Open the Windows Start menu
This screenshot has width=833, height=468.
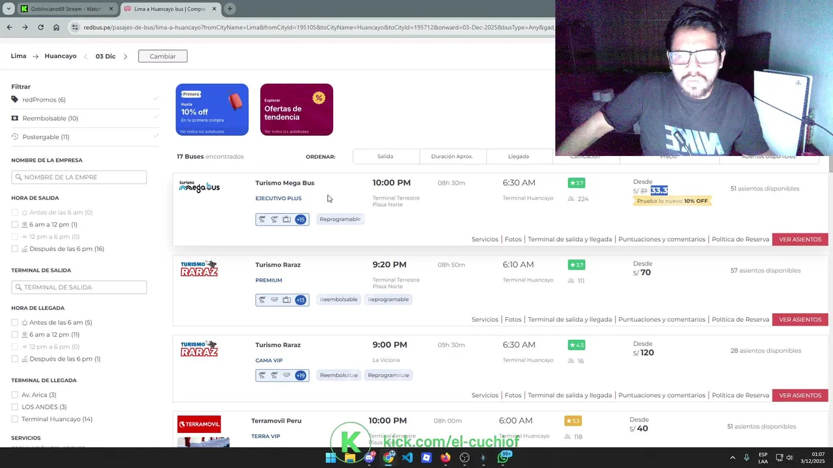pyautogui.click(x=331, y=458)
